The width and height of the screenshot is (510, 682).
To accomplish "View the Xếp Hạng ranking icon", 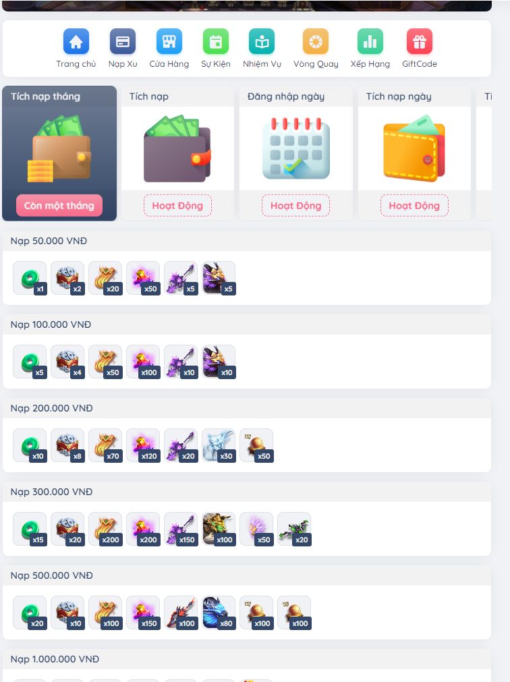I will click(x=370, y=42).
